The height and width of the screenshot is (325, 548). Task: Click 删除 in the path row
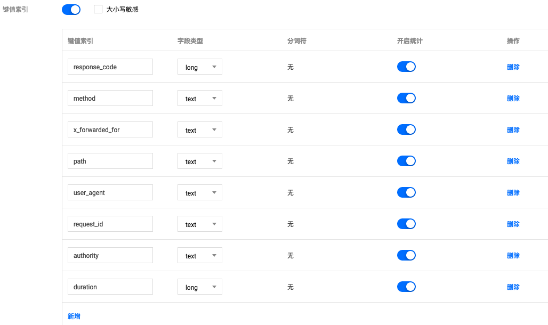point(513,161)
